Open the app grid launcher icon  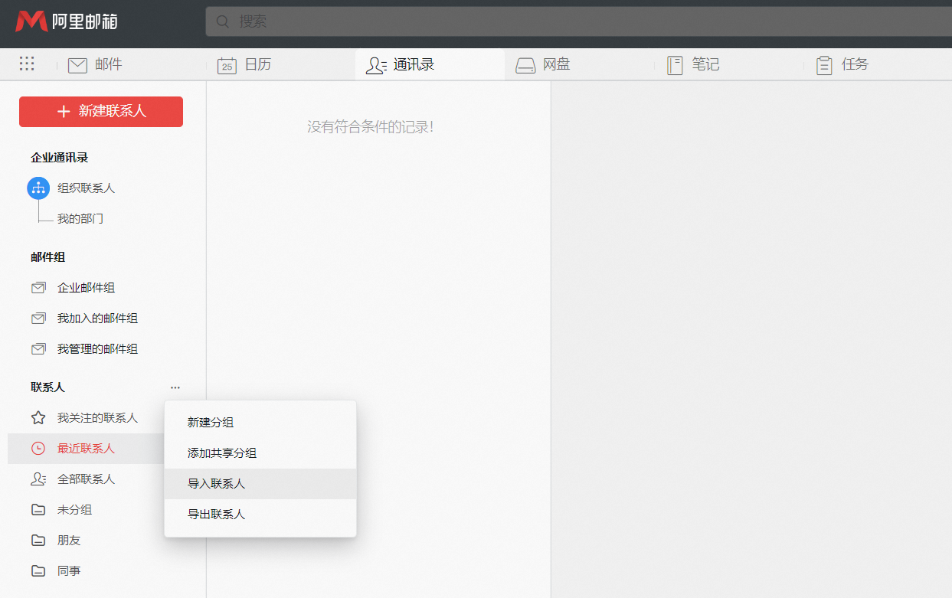(x=27, y=64)
